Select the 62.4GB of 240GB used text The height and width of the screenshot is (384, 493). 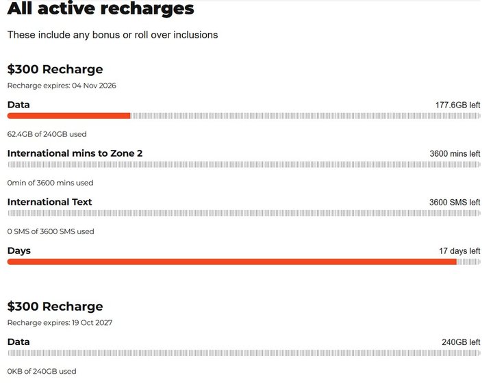(x=47, y=134)
